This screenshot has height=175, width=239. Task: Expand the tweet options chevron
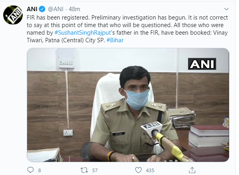(x=227, y=9)
